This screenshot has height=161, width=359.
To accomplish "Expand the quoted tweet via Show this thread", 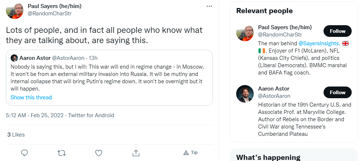I will point(31,97).
